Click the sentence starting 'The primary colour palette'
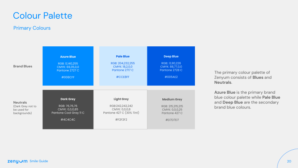Image resolution: width=298 pixels, height=168 pixels. click(243, 77)
